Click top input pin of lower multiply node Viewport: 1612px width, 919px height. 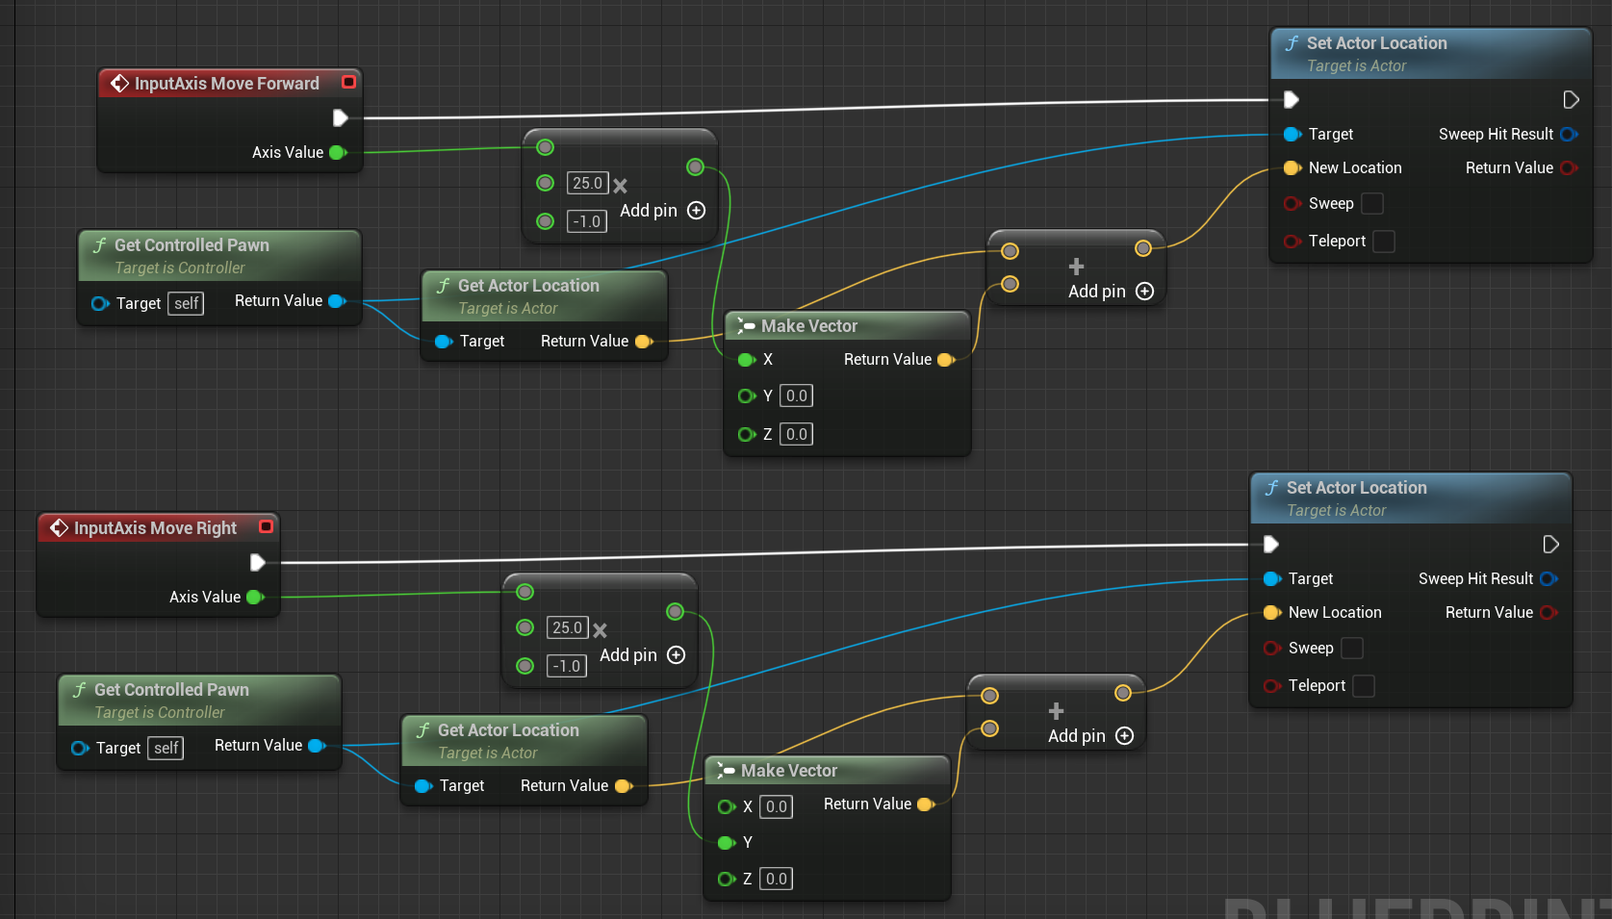[x=525, y=592]
